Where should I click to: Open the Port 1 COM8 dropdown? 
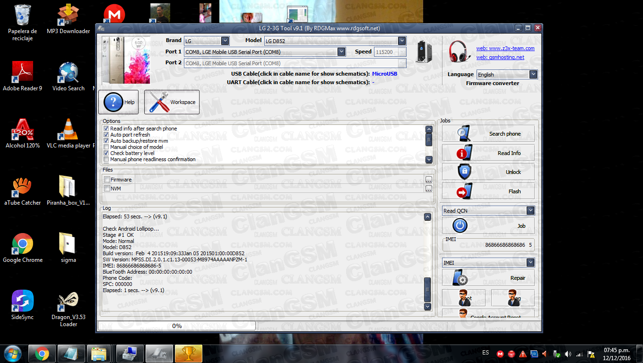tap(264, 52)
